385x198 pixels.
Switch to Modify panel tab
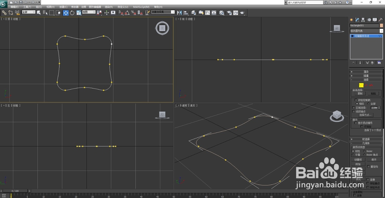357,20
